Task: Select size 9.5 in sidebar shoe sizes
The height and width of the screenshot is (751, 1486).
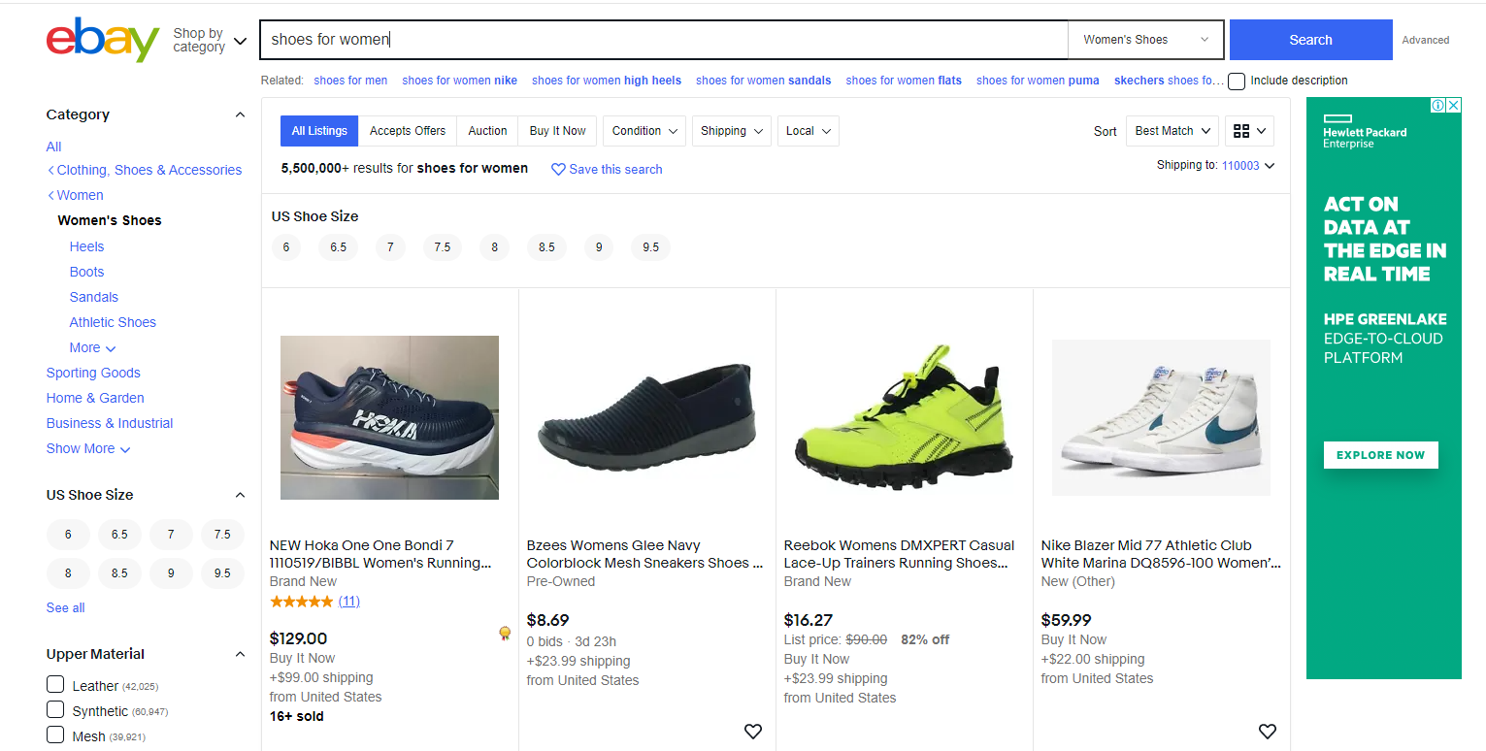Action: (222, 573)
